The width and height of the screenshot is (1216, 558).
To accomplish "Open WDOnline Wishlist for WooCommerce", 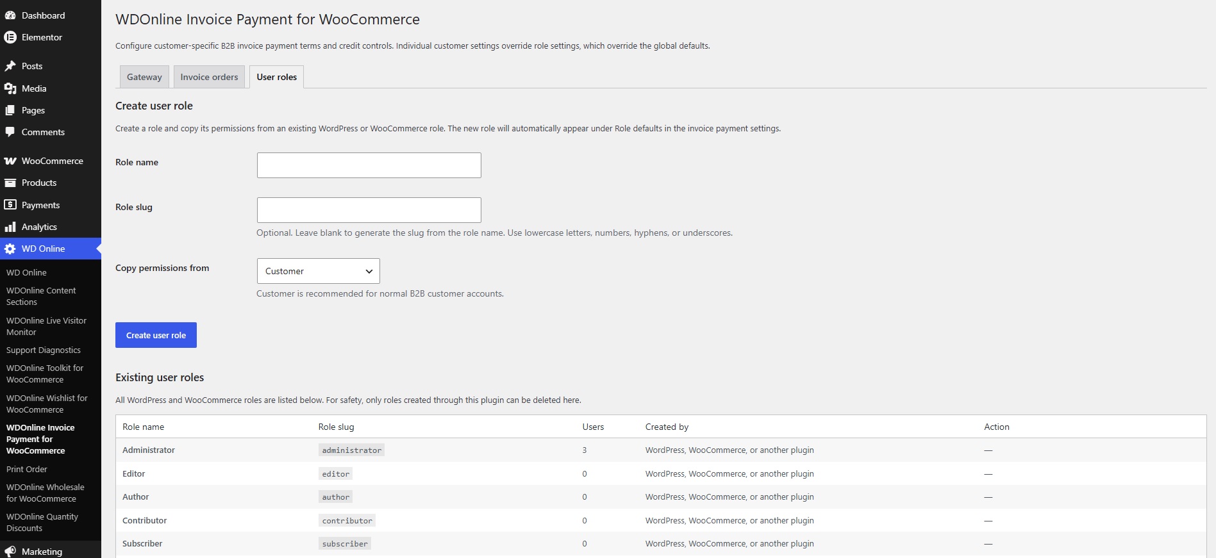I will 47,404.
